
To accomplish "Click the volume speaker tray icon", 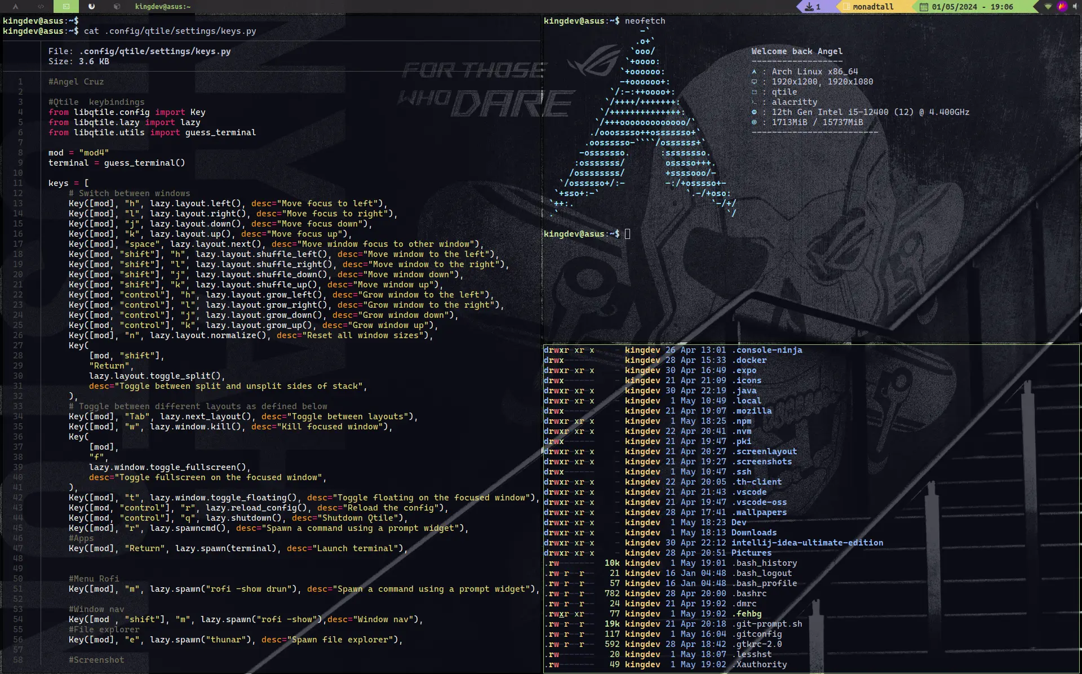I will pyautogui.click(x=1075, y=7).
